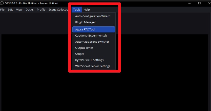The height and width of the screenshot is (111, 211).
Task: Launch the Auto-Configuration Wizard
Action: coord(94,16)
